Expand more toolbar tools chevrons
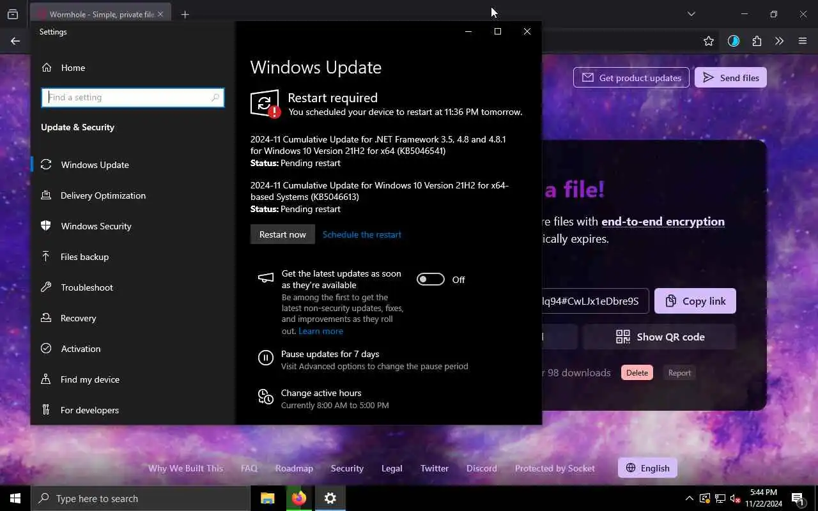 pos(779,41)
